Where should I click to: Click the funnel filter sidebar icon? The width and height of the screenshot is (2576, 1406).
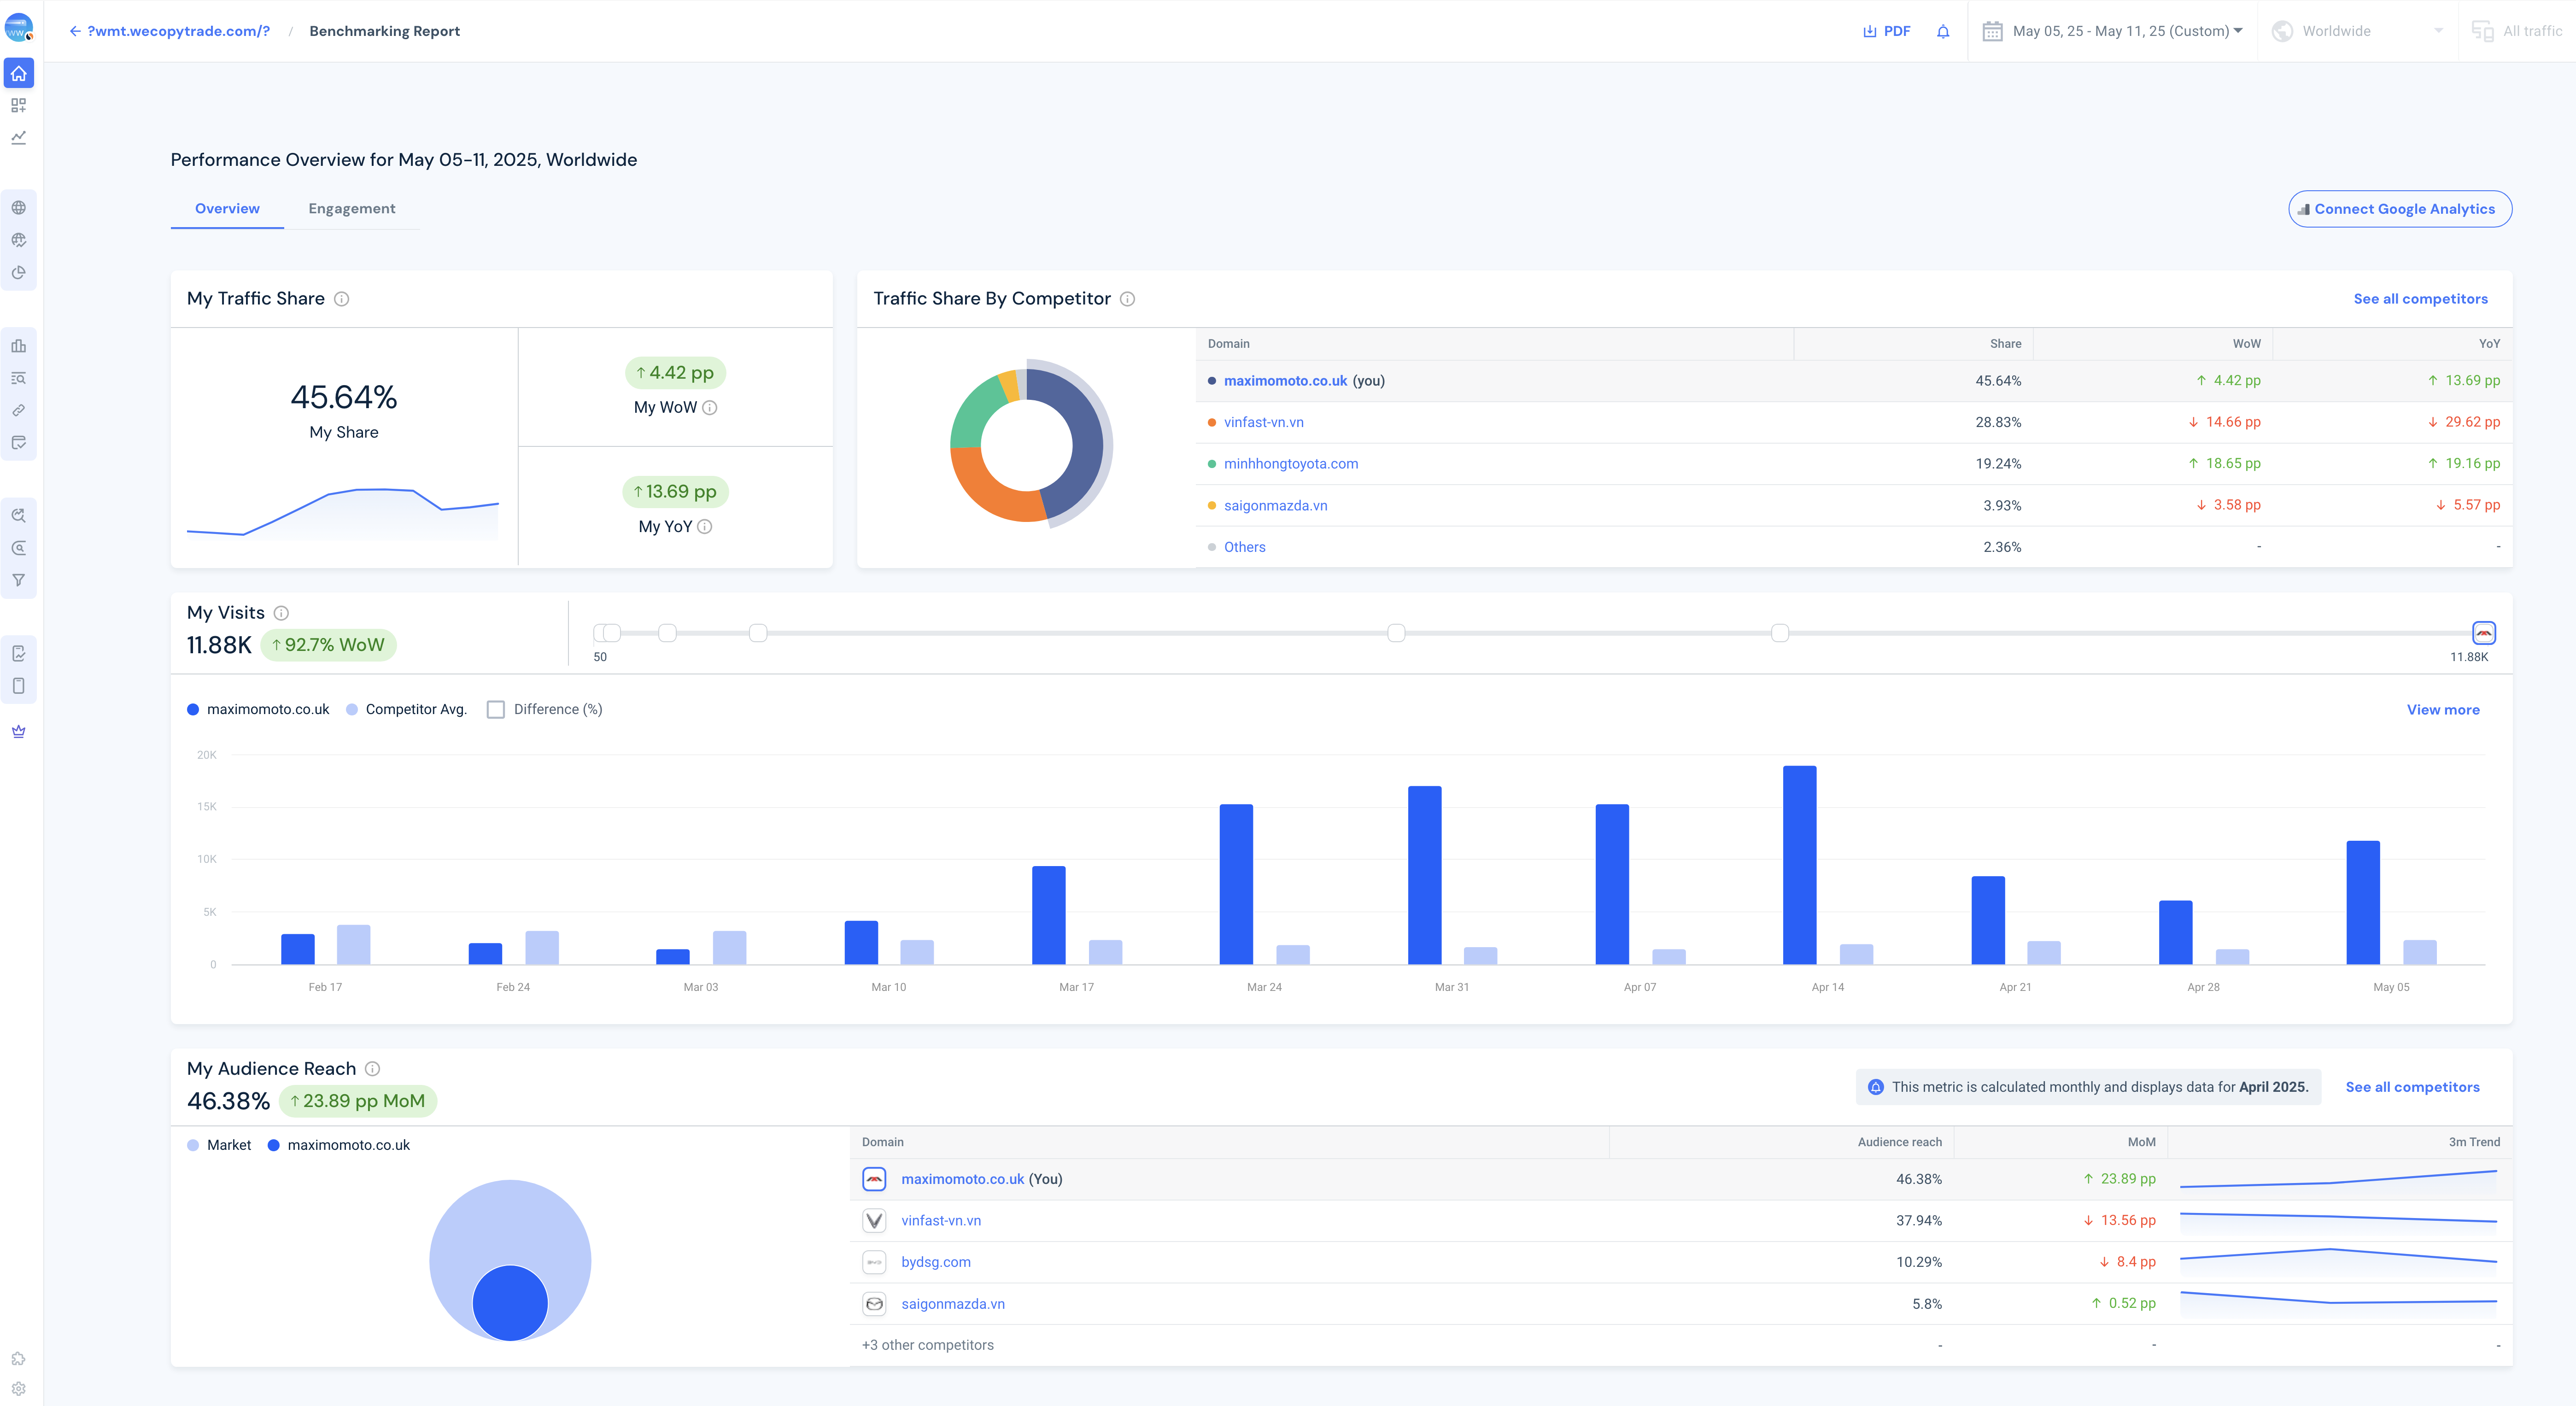click(x=19, y=580)
